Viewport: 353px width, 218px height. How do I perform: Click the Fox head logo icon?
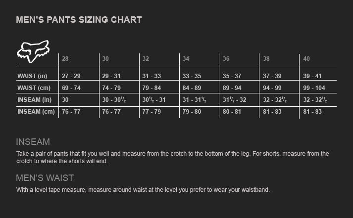pos(33,51)
